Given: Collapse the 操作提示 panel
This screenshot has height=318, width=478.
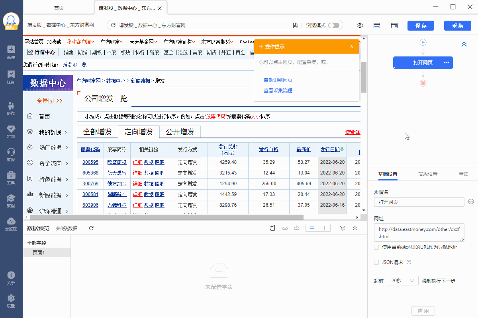Looking at the screenshot, I should click(x=351, y=47).
